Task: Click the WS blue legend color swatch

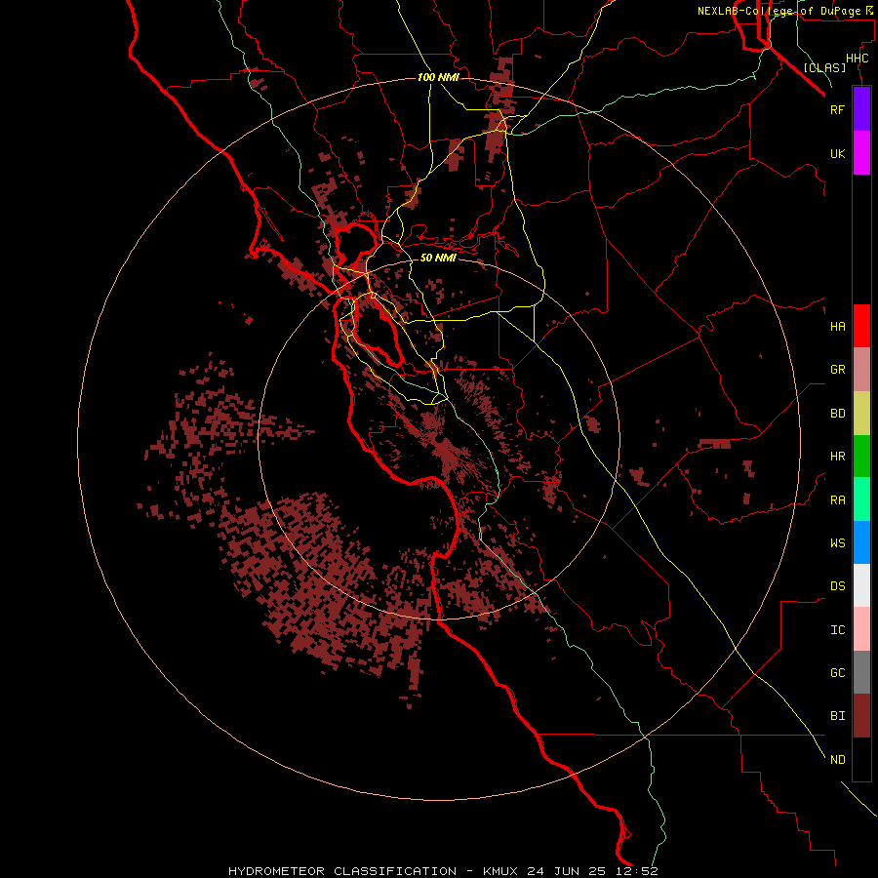Action: tap(861, 542)
